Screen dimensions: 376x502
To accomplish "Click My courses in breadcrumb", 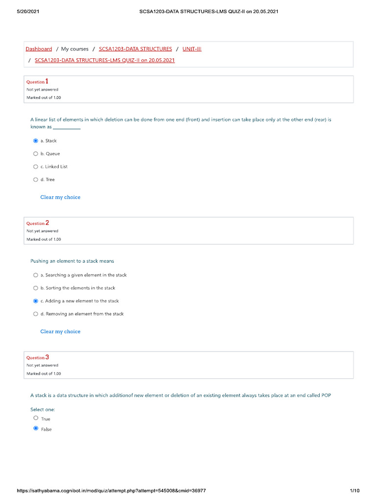I will [x=75, y=49].
